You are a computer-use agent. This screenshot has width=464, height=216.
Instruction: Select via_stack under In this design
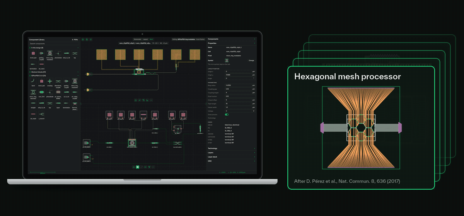tap(41, 64)
